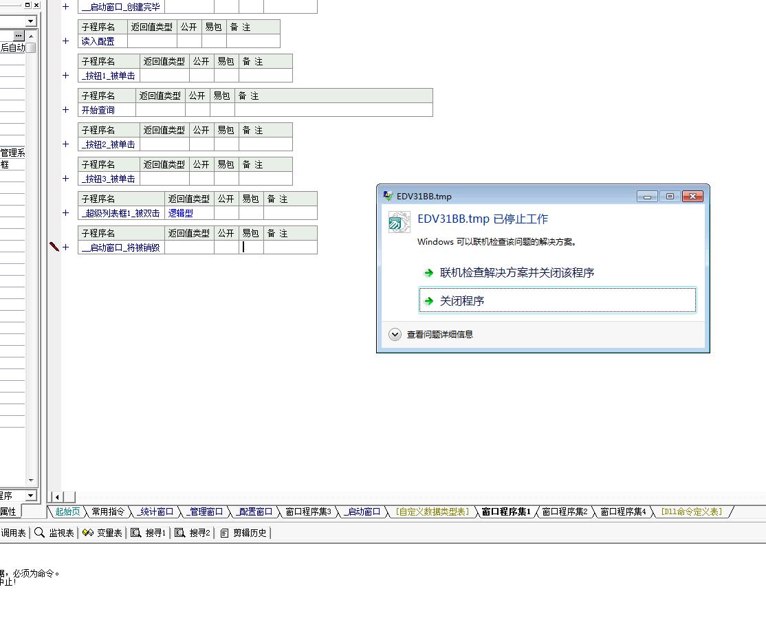Expand the 读入配置 subroutine

(66, 41)
